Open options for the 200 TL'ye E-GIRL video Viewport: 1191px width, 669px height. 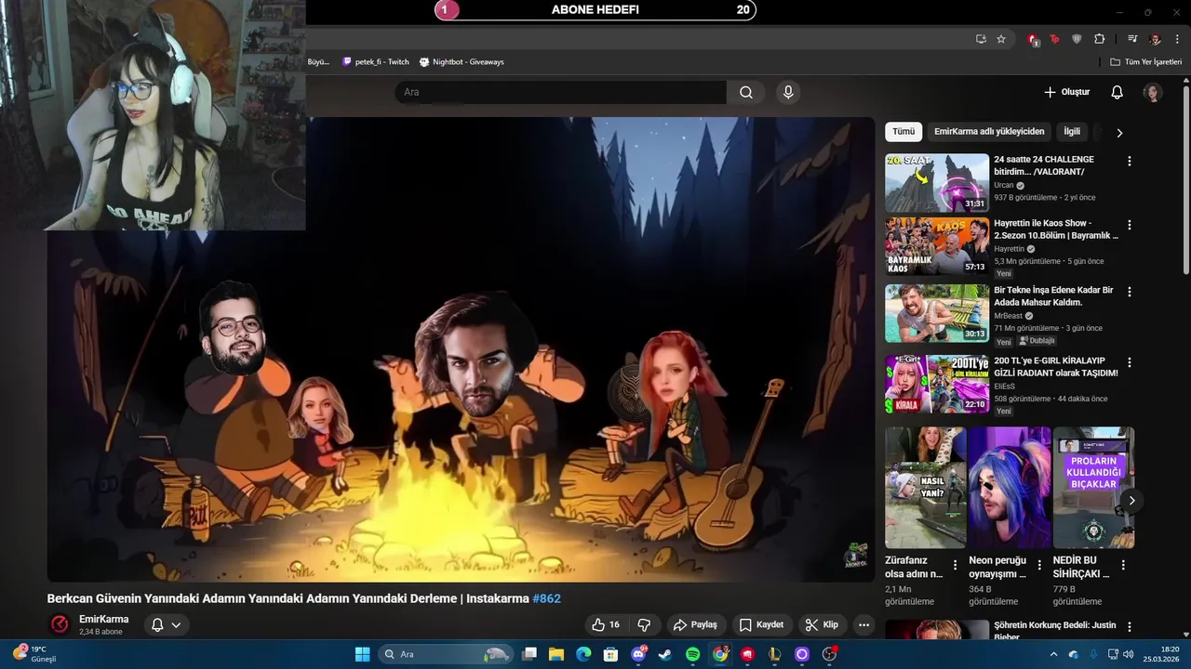click(x=1130, y=361)
